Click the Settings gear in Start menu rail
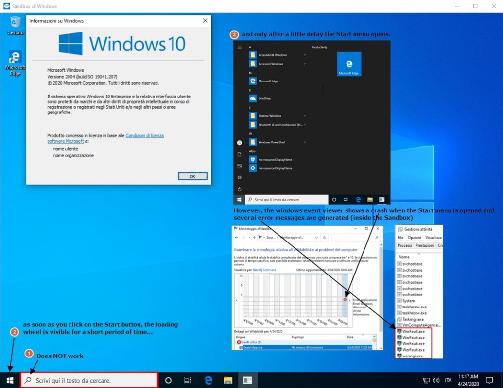Image resolution: width=503 pixels, height=388 pixels. coord(239,178)
